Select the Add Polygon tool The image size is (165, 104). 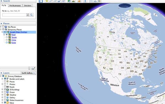pos(51,1)
